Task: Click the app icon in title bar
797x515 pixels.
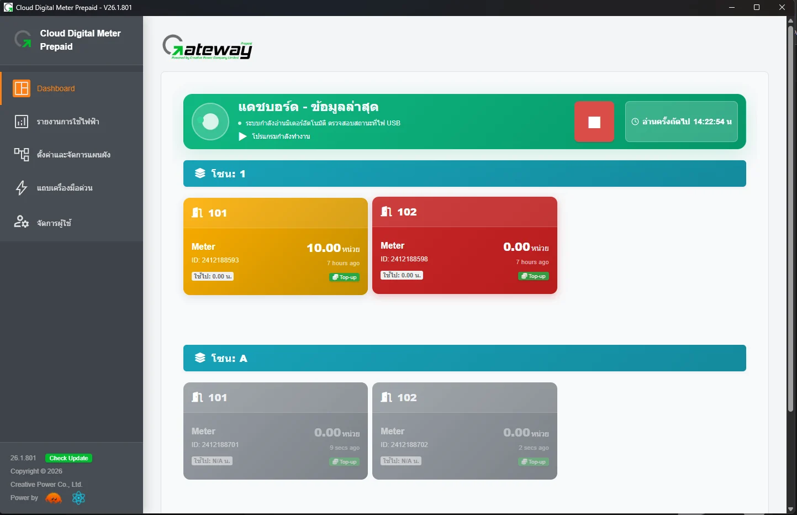Action: [8, 8]
